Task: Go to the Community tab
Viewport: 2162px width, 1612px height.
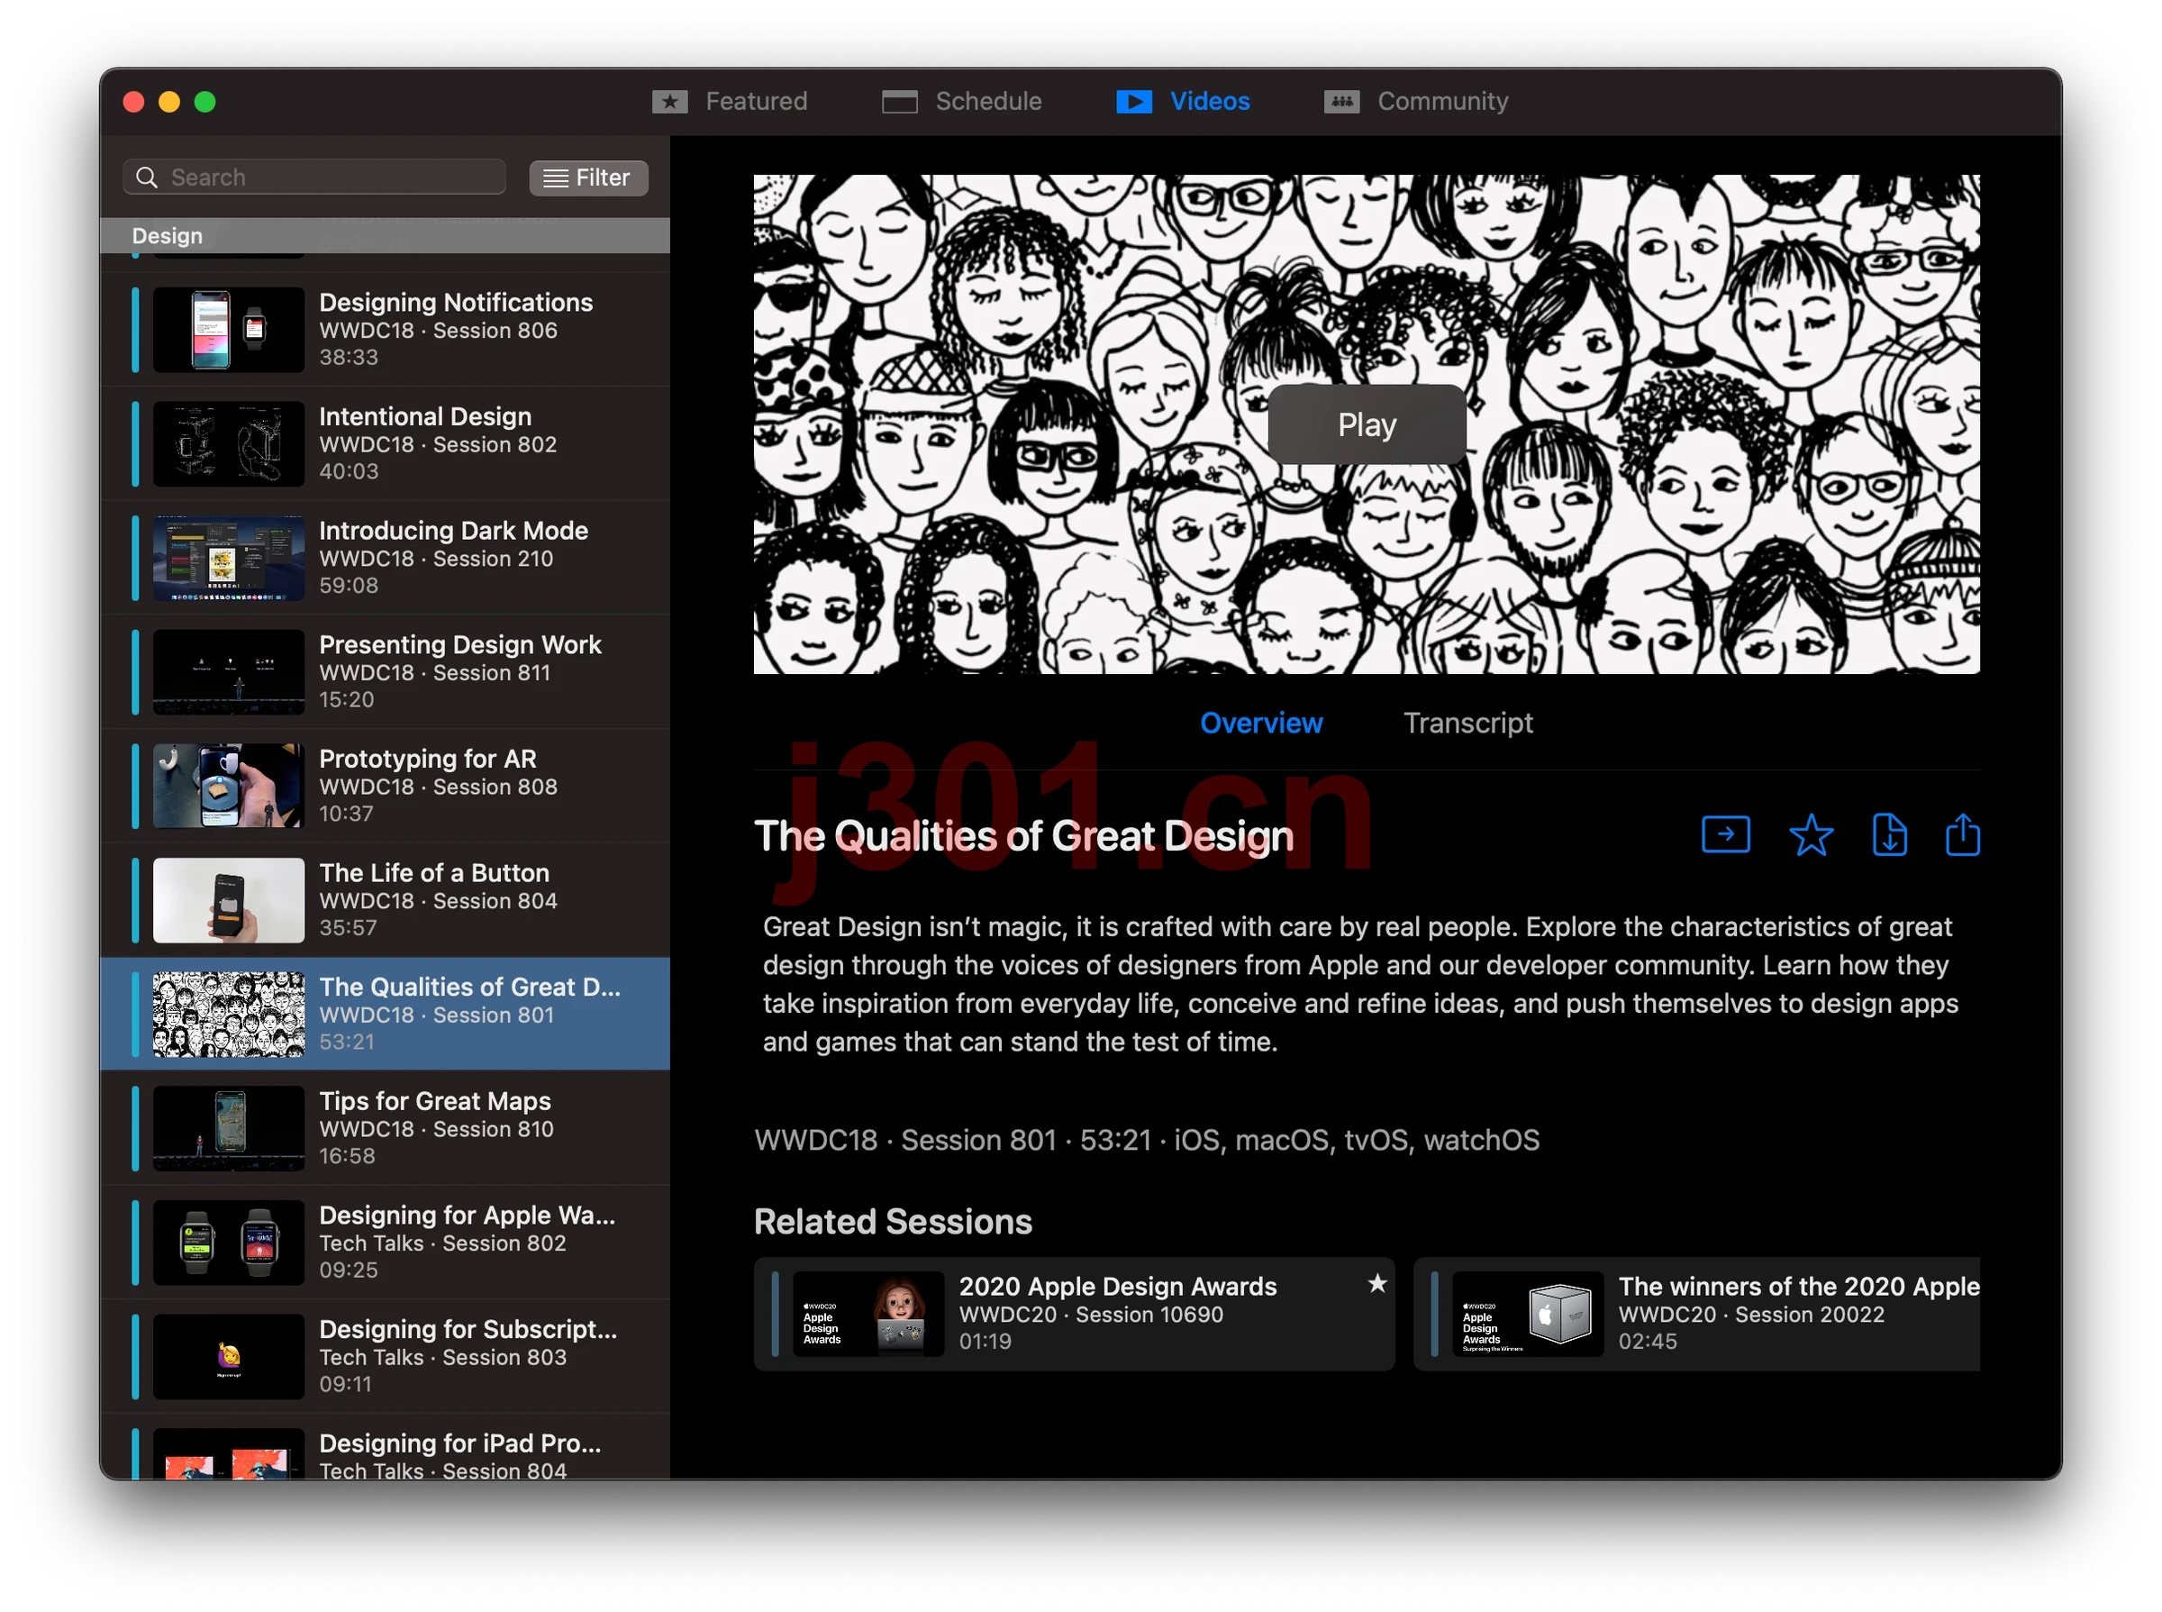Action: click(1415, 102)
